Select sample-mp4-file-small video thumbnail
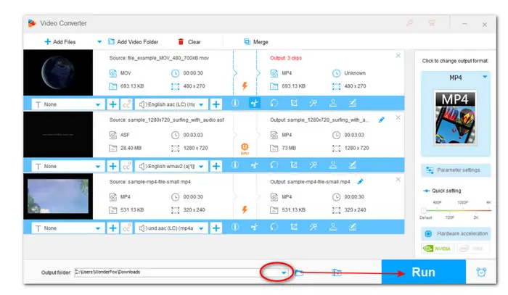Viewport: 508px width, 295px height. point(58,196)
